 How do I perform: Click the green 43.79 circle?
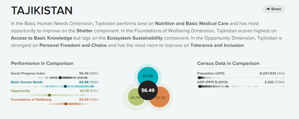click(134, 98)
